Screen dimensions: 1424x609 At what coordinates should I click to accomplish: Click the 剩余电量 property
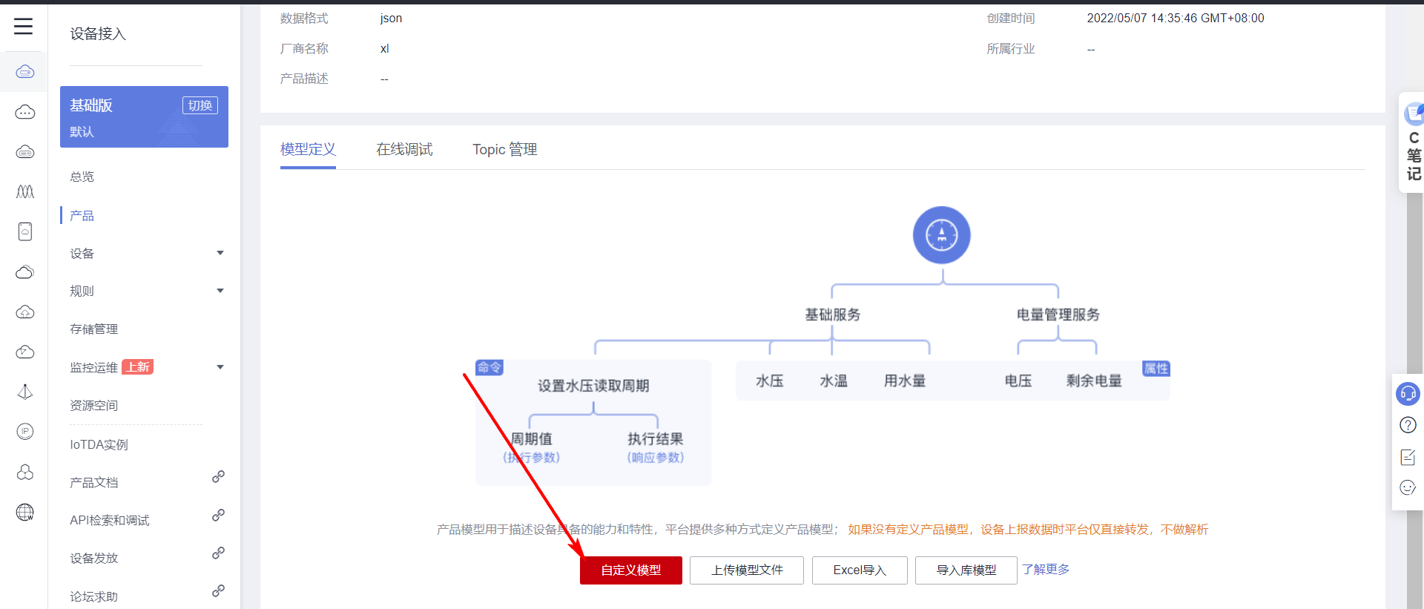(1094, 381)
